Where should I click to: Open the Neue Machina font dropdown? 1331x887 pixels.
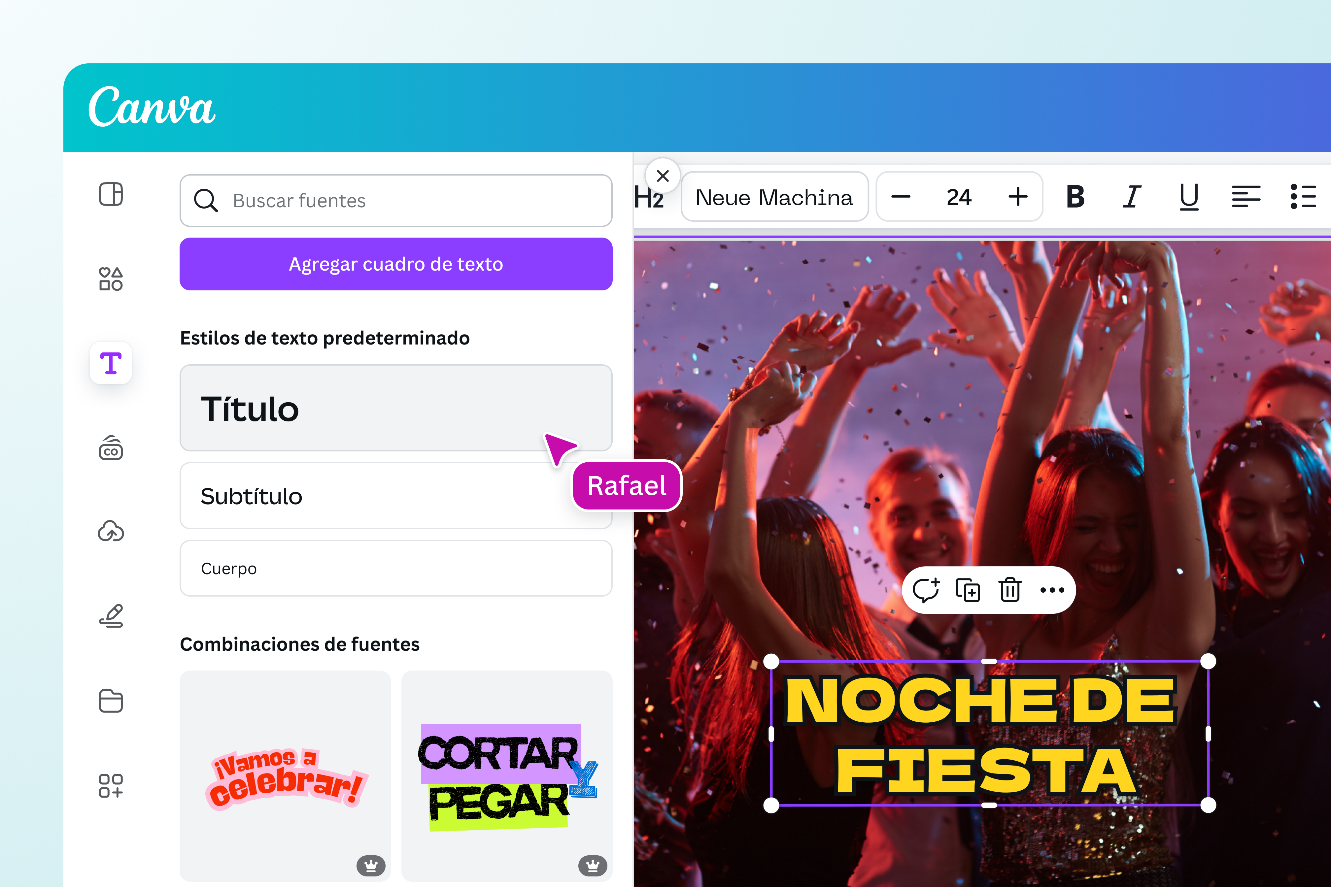tap(775, 197)
